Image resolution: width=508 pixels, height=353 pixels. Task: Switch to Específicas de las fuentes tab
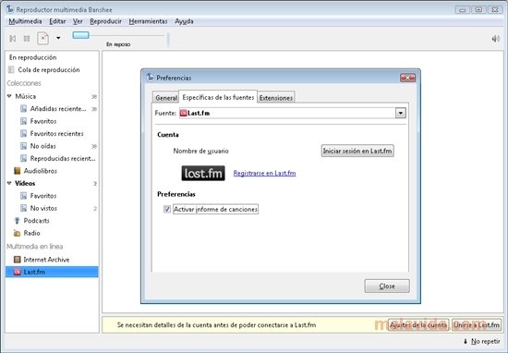coord(218,97)
